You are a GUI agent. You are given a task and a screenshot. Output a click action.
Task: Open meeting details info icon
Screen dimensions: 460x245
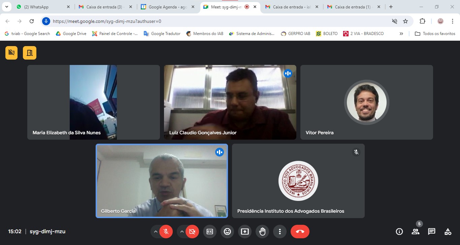[399, 232]
